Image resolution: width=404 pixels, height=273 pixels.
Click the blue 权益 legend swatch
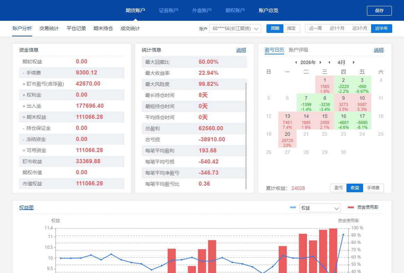coord(293,207)
